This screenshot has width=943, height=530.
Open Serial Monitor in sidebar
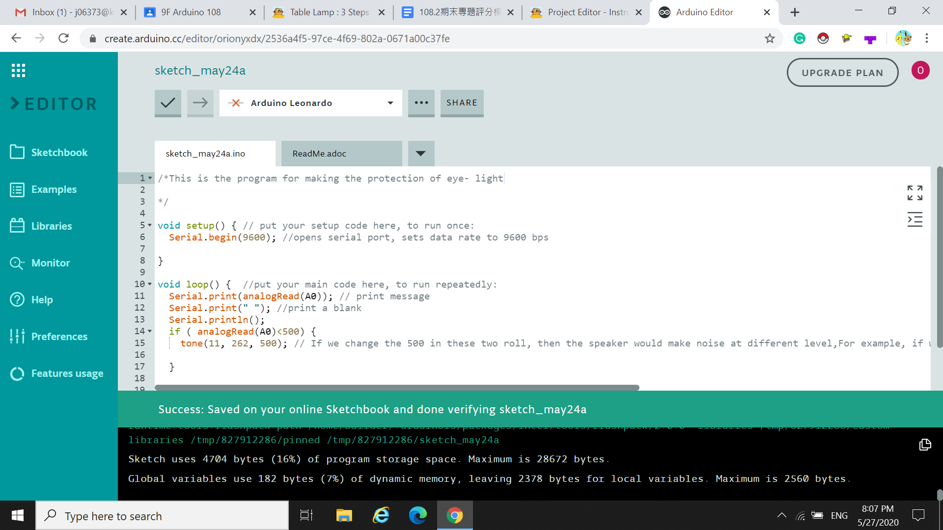click(50, 263)
